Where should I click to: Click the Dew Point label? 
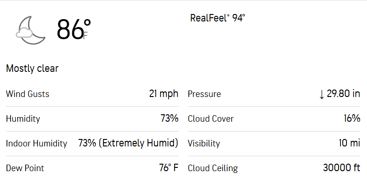pos(25,168)
